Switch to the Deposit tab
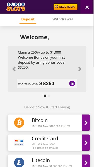The width and height of the screenshot is (94, 167). pos(28,19)
